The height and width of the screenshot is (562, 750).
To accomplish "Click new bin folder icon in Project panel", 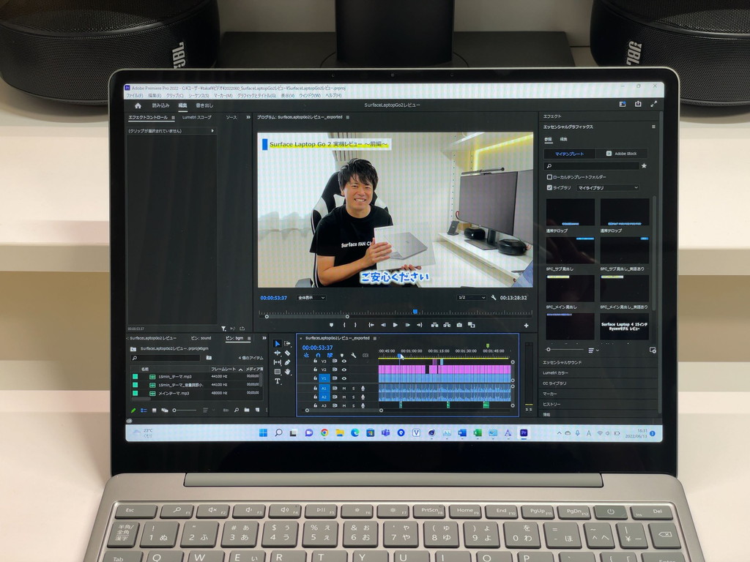I will [x=247, y=410].
